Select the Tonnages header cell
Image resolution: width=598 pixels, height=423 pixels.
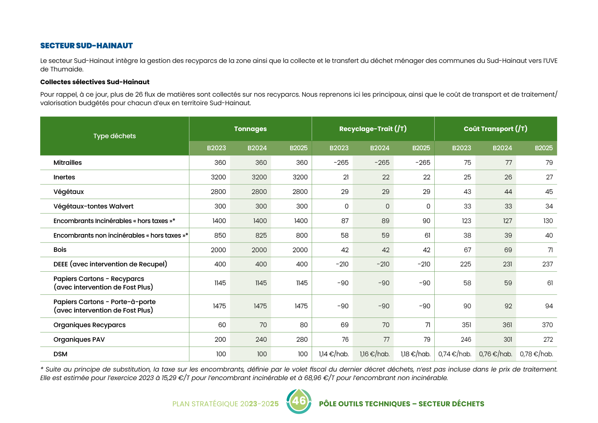[250, 129]
